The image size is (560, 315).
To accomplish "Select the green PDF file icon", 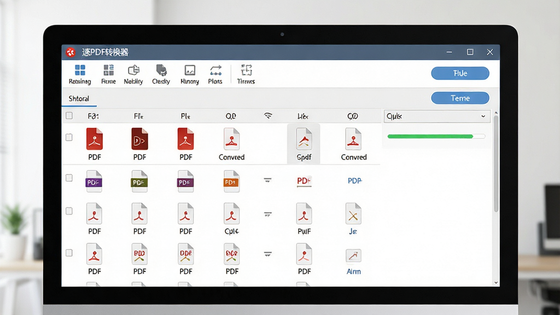I will [139, 182].
